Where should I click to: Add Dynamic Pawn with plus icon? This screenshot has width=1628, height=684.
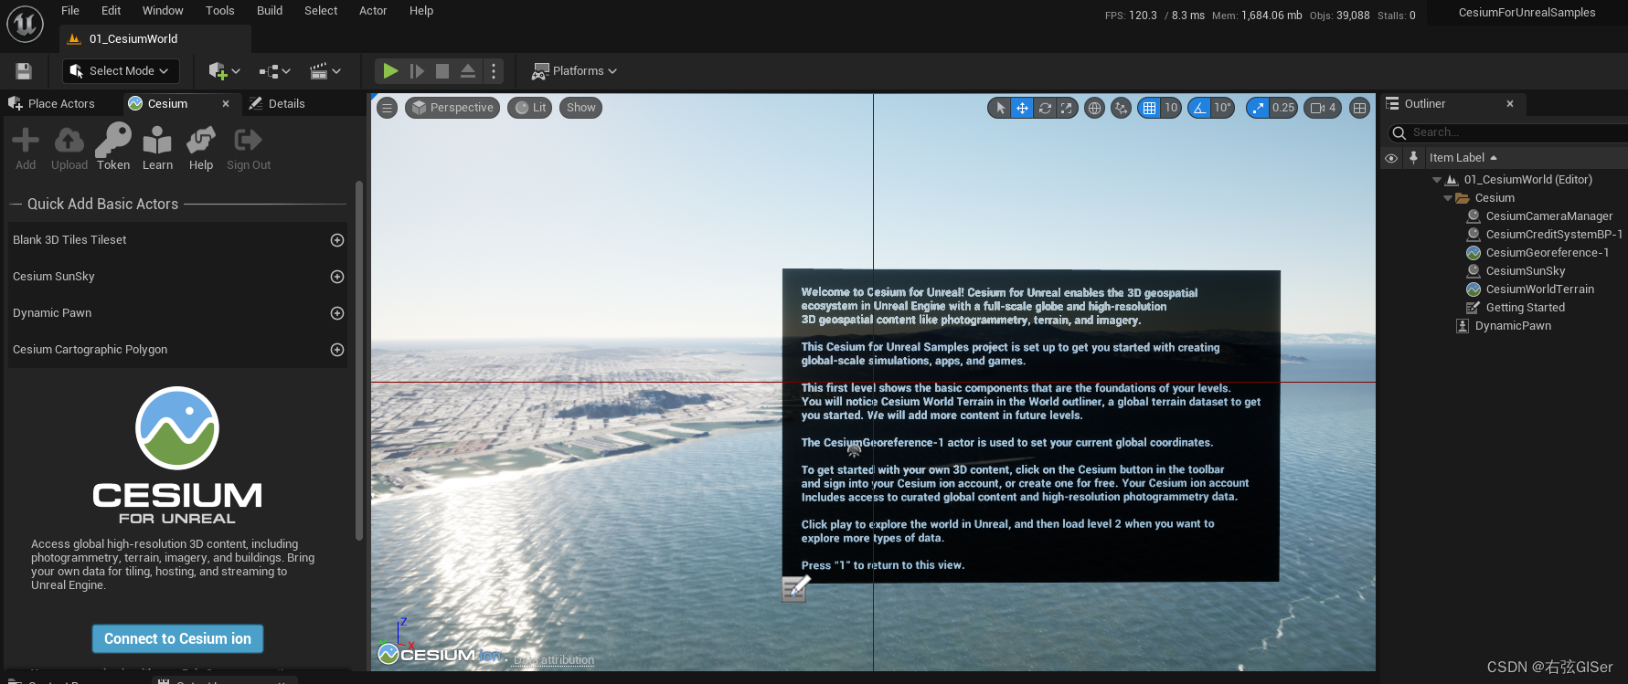pyautogui.click(x=337, y=313)
